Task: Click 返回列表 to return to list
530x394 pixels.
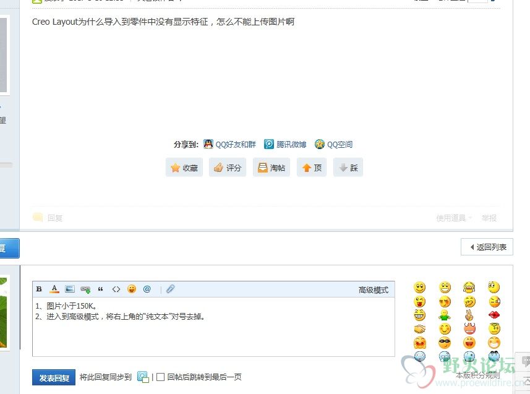Action: 487,247
